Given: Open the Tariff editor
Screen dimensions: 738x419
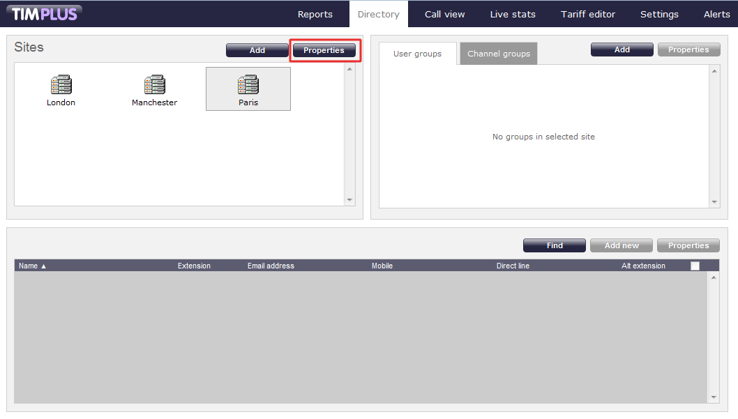Looking at the screenshot, I should (588, 14).
